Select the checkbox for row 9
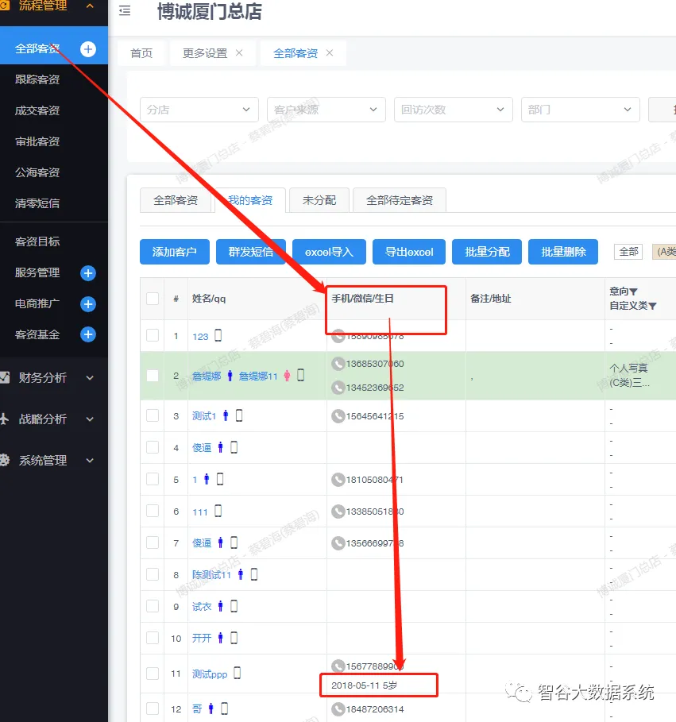This screenshot has height=722, width=676. tap(153, 606)
